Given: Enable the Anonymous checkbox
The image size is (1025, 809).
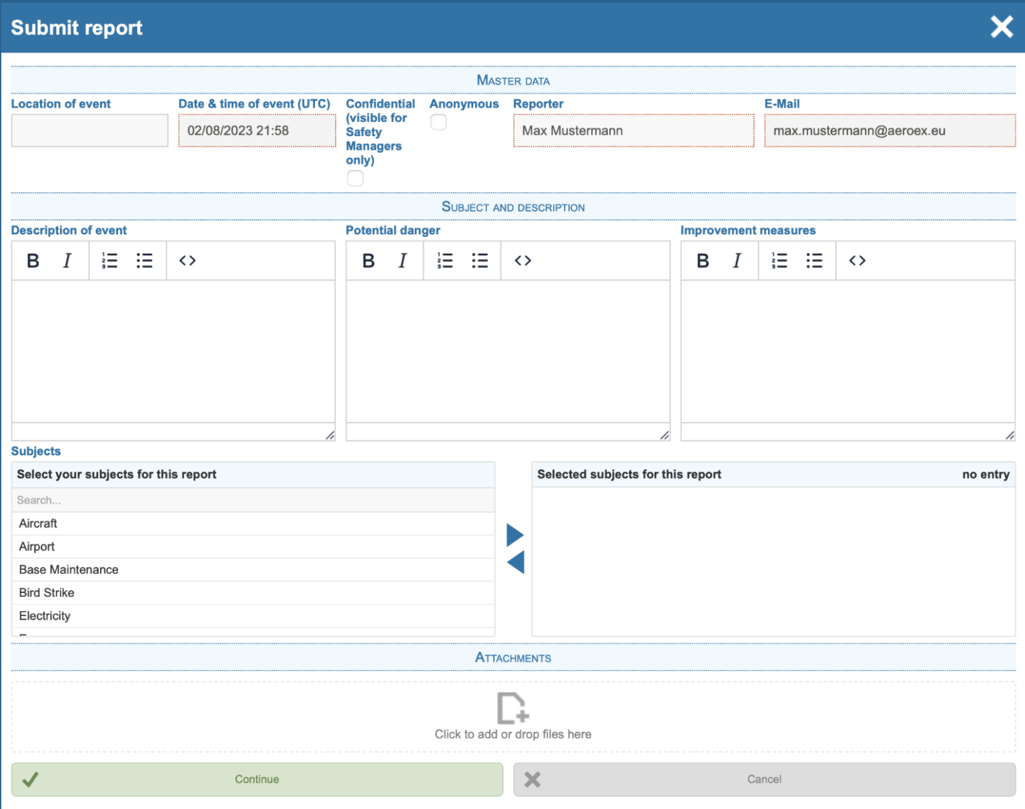Looking at the screenshot, I should click(438, 122).
